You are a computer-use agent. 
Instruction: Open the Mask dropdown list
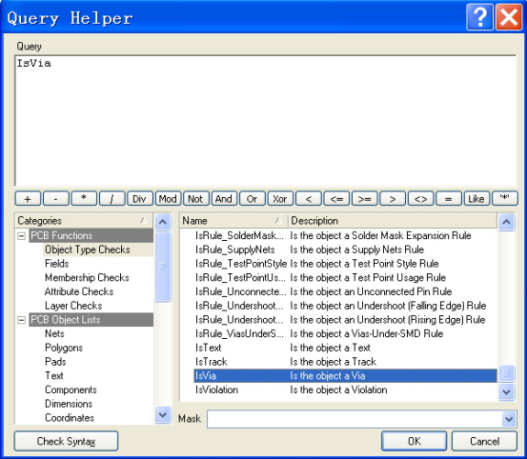pos(509,419)
